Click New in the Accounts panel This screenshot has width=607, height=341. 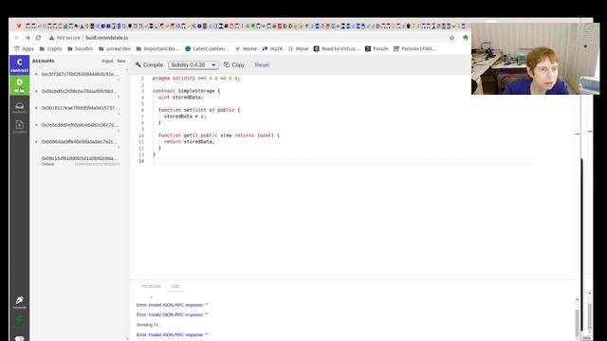tap(121, 61)
